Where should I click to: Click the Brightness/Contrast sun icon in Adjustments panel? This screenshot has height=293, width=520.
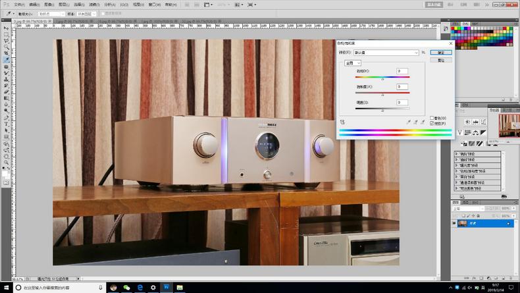(467, 122)
